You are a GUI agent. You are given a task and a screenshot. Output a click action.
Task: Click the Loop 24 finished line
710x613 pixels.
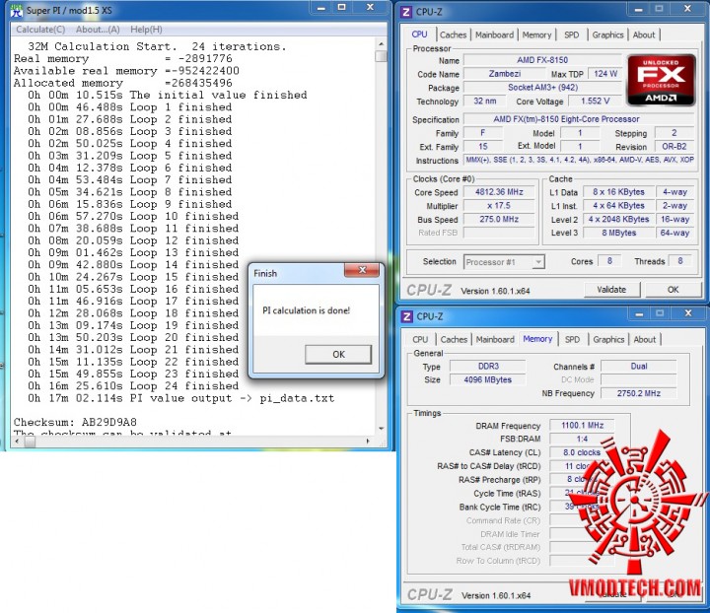[x=133, y=386]
